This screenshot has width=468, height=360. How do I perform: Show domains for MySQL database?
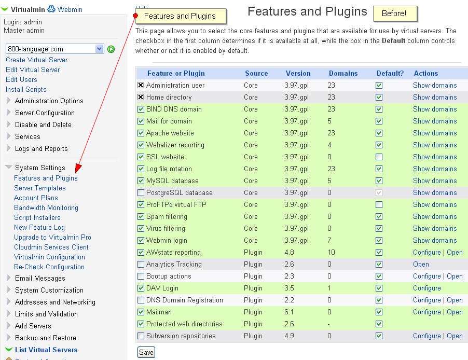coord(435,181)
